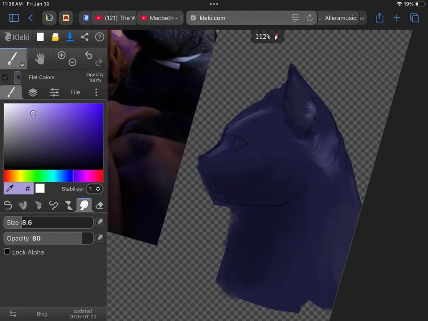
Task: Open the Edit adjustments sliders tab
Action: point(55,92)
